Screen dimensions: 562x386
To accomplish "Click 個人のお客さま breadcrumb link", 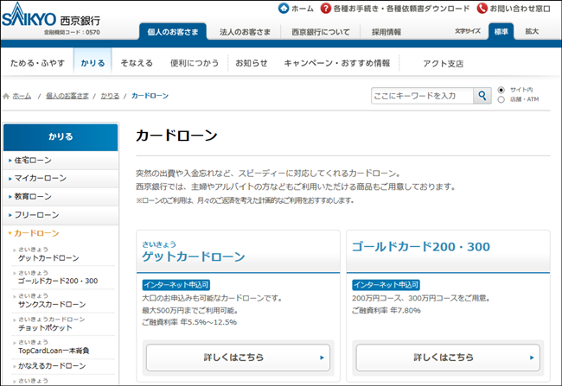I will click(67, 96).
